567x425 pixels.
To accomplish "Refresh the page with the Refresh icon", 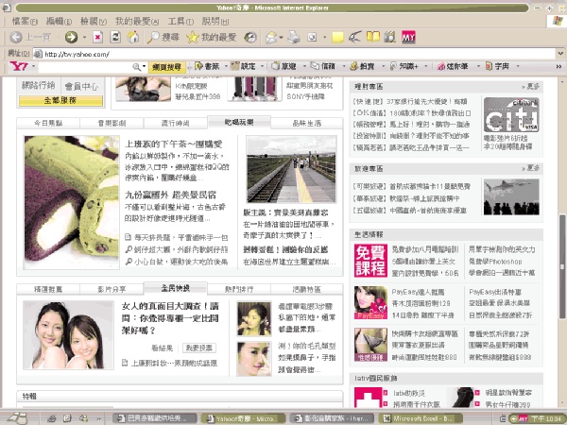I will [x=115, y=37].
